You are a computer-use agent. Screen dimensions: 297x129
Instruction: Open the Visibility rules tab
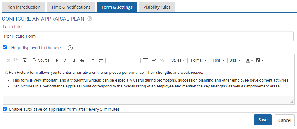coord(157,7)
